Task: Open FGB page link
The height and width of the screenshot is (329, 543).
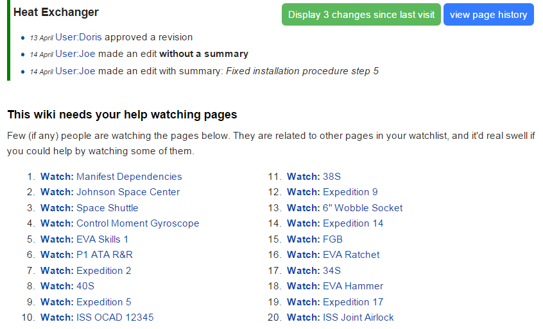Action: coord(332,239)
